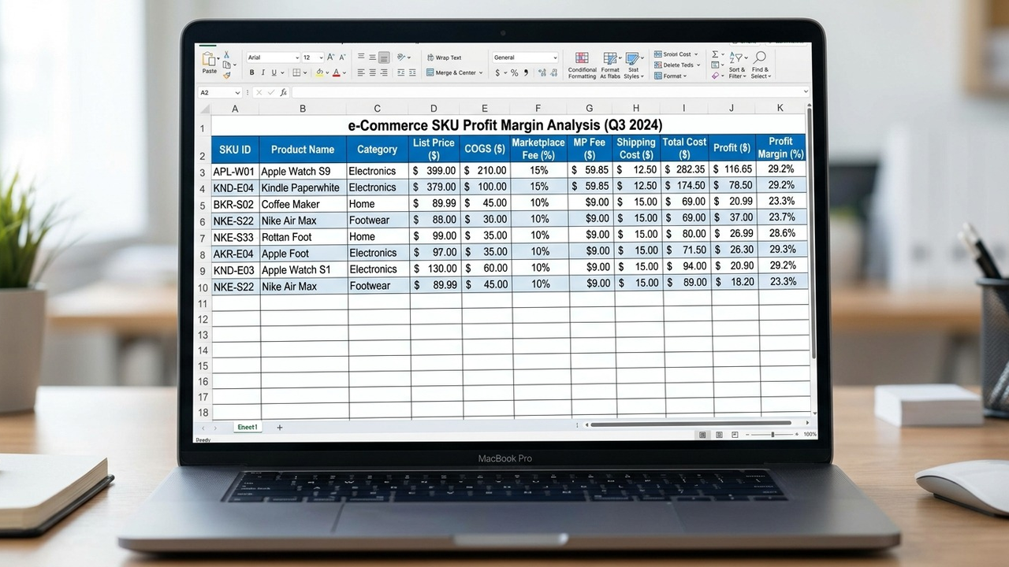1009x567 pixels.
Task: Increase font size with the larger A
Action: tap(331, 57)
